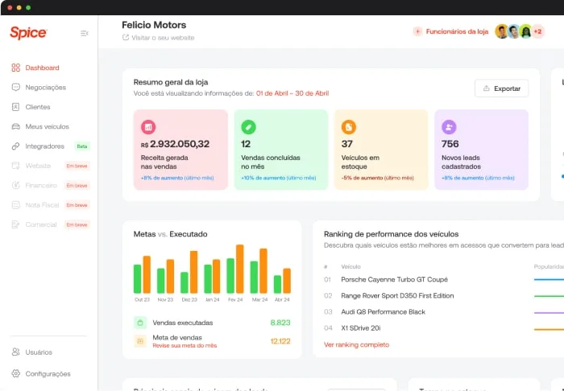
Task: Open Funcionários da loja
Action: pos(457,31)
